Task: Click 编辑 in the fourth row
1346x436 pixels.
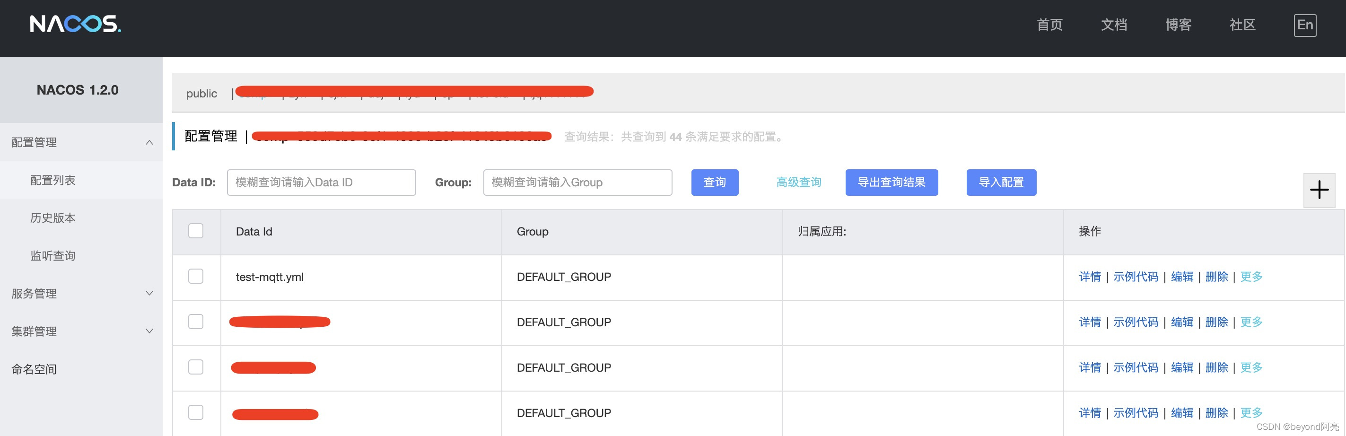Action: 1182,413
